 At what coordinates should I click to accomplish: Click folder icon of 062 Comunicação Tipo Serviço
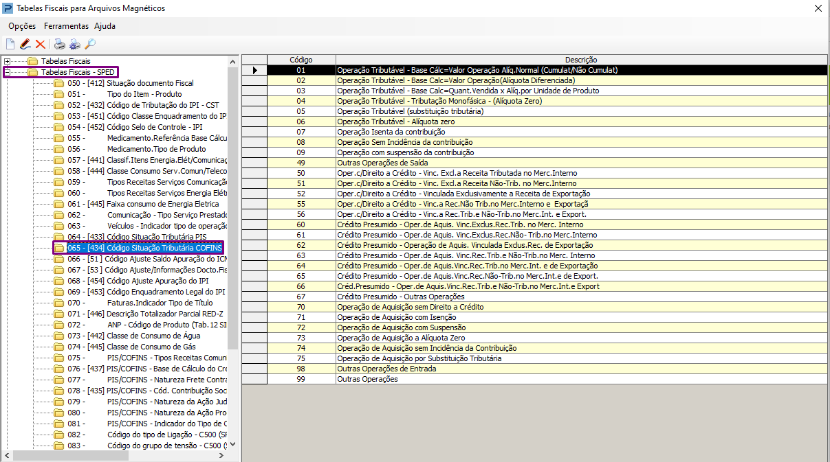pos(59,215)
